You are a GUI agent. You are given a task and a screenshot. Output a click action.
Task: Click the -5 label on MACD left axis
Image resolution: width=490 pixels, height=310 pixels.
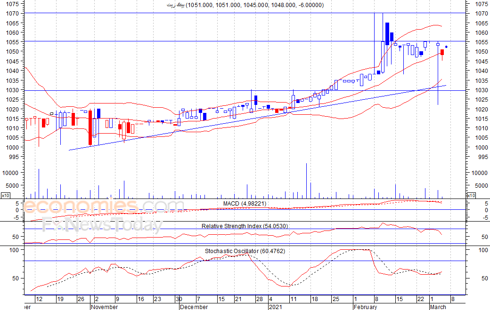point(16,217)
